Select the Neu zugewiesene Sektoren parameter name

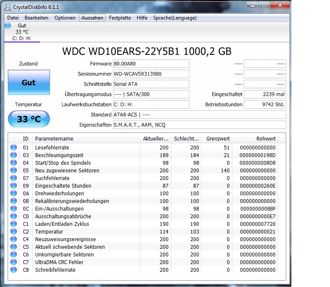[67, 170]
